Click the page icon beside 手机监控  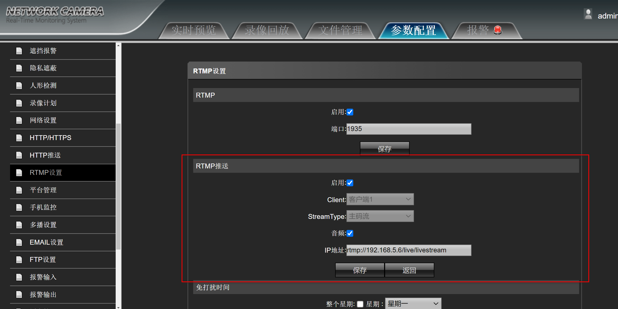[x=19, y=207]
